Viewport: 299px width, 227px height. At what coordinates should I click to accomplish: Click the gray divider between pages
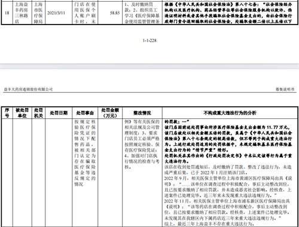pyautogui.click(x=149, y=66)
